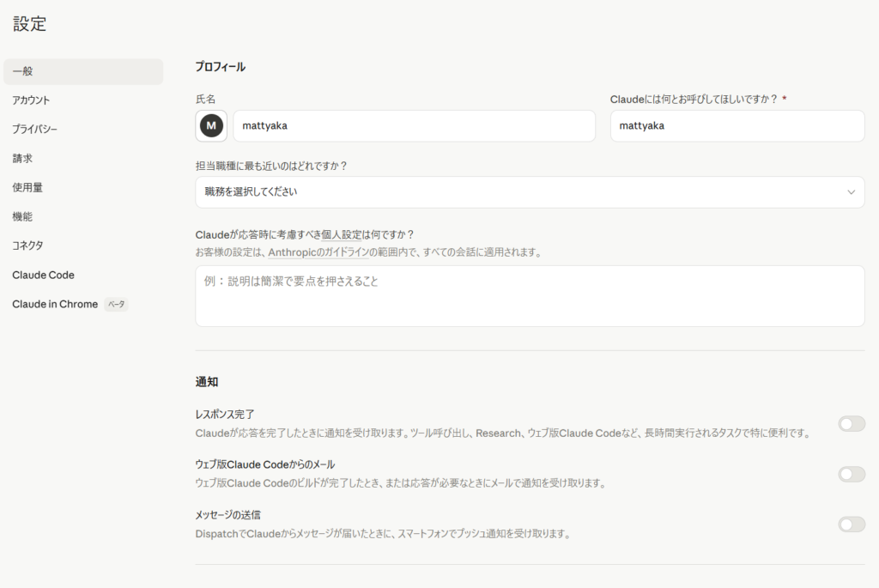Screen dimensions: 879x588
Task: Open Claude Code settings in sidebar
Action: click(43, 275)
